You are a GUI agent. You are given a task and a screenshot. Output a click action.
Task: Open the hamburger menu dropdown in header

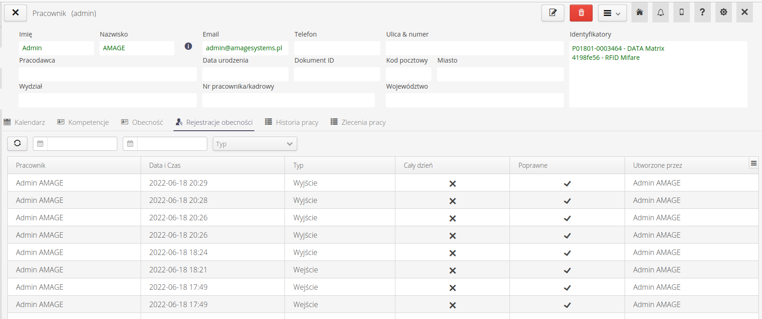[612, 13]
